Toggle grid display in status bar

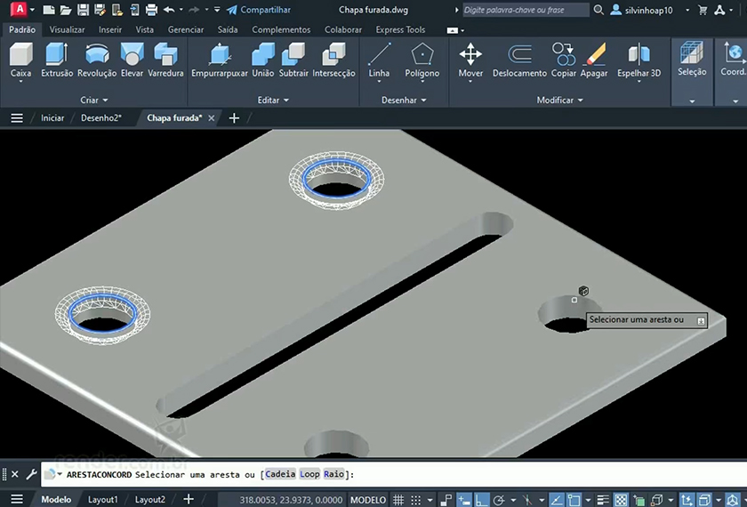point(399,500)
